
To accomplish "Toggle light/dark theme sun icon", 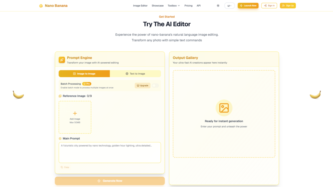I will click(x=218, y=6).
